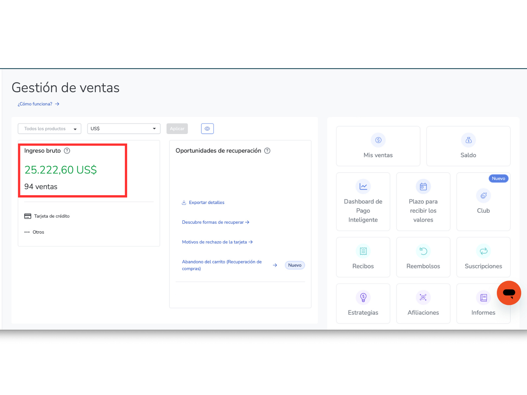
Task: Toggle values visibility with eye icon
Action: point(207,129)
